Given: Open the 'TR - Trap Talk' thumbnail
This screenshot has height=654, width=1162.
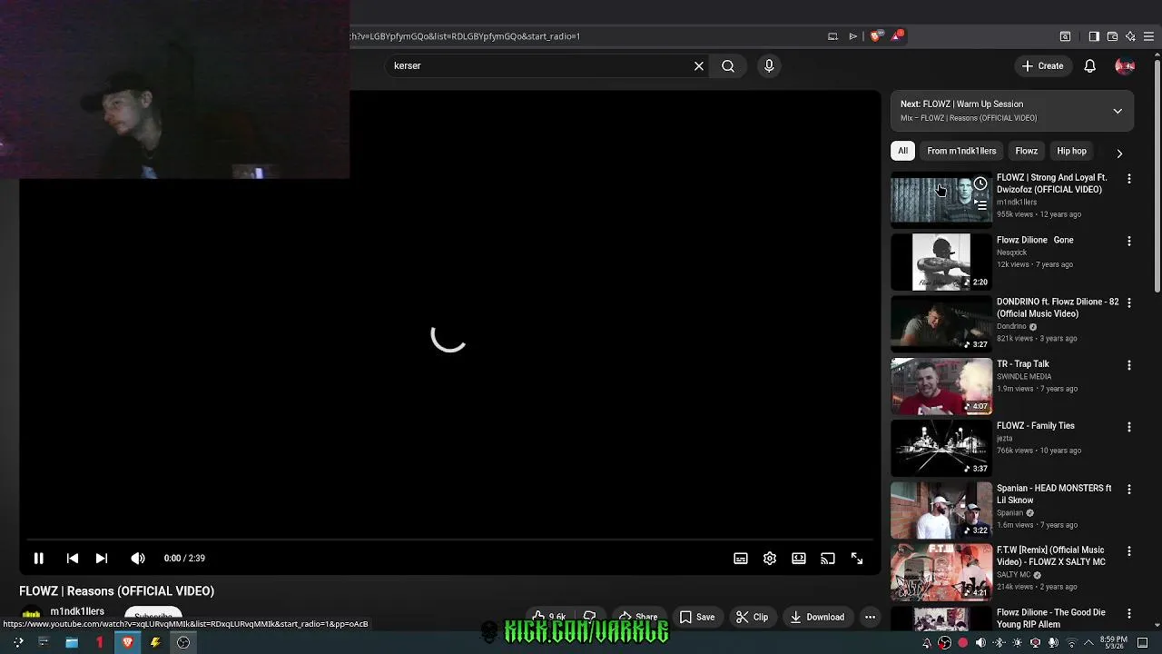Looking at the screenshot, I should (941, 386).
